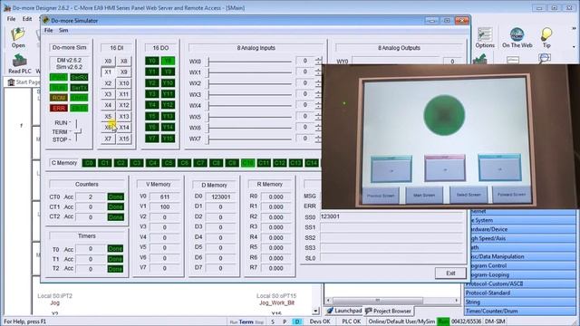580x326 pixels.
Task: Click the Jog_Work_Bit ladder label
Action: [x=276, y=302]
